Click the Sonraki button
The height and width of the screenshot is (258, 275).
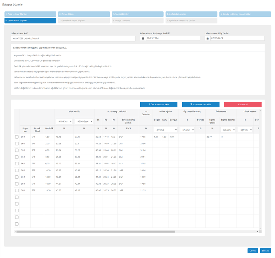tap(265, 250)
